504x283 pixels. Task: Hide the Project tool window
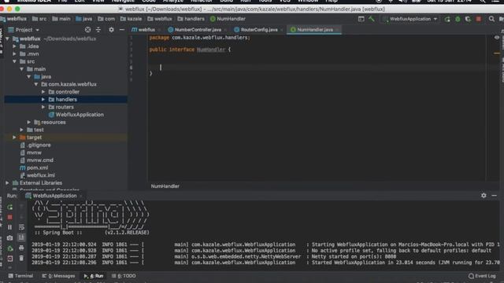pos(122,30)
